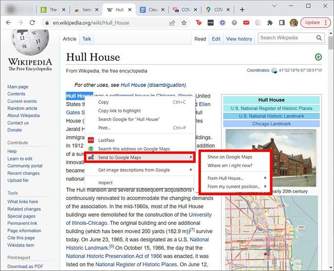Open the Hull House postcard image
This screenshot has height=271, width=334.
coord(271,158)
